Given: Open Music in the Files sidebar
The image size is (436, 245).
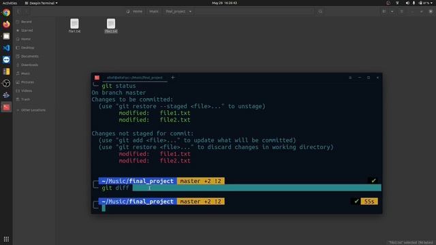Looking at the screenshot, I should (25, 73).
